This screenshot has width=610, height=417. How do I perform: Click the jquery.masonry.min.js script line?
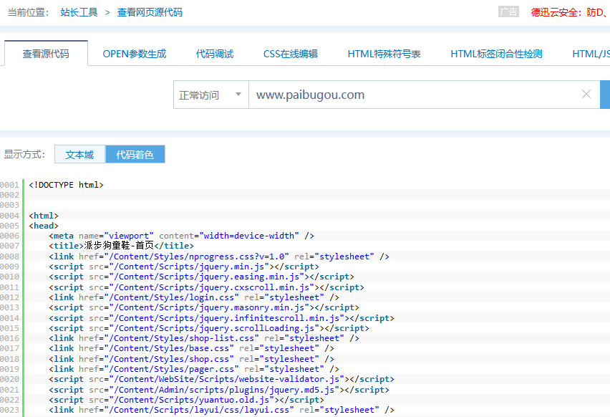(204, 307)
